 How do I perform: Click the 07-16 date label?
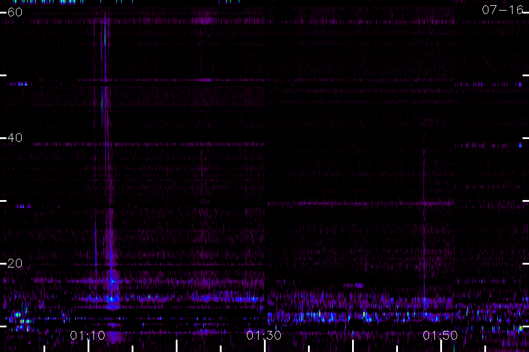pyautogui.click(x=503, y=10)
